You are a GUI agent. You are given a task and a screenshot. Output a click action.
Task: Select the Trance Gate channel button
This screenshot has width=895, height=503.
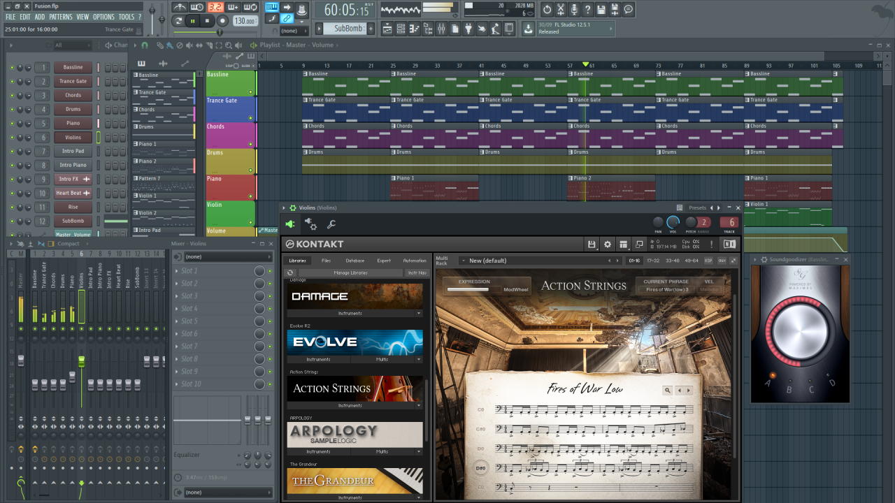click(x=73, y=82)
